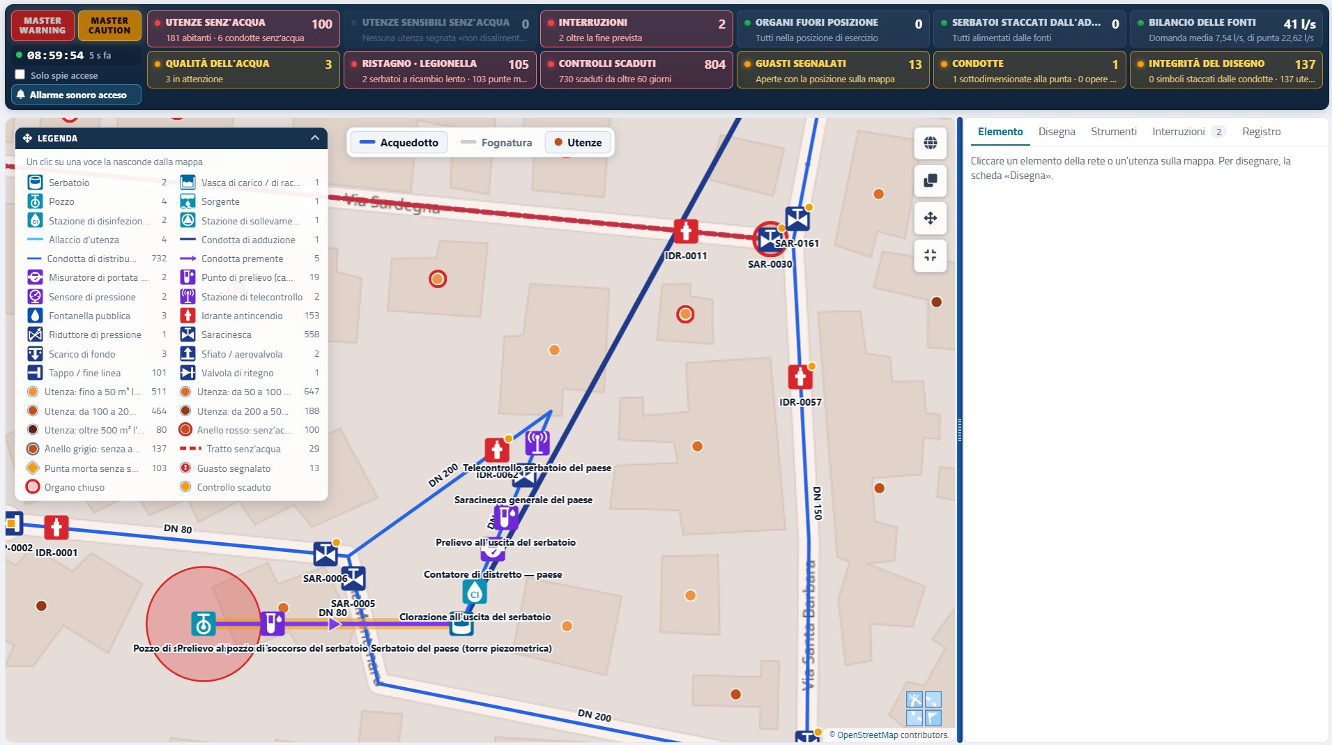Click the globe basemap icon on map

(930, 143)
